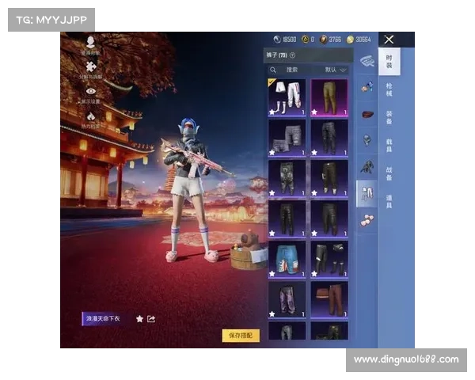Viewport: 475px width, 380px height.
Task: Select the equipped white shorts and socks set
Action: coord(287,97)
